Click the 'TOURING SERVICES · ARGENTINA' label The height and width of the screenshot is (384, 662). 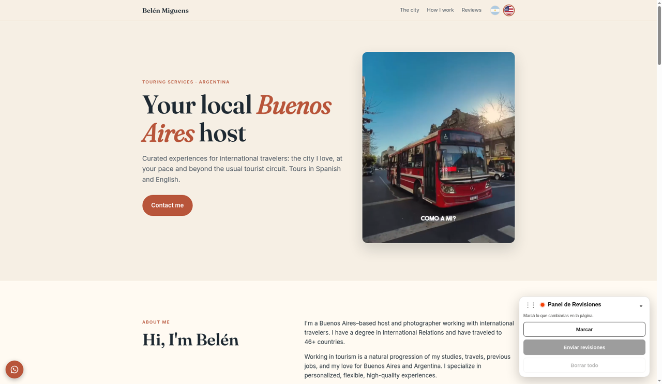pos(186,82)
